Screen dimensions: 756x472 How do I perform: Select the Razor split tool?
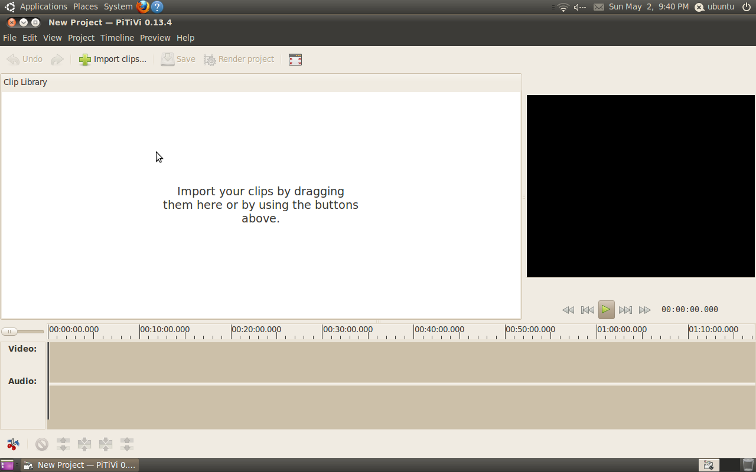point(13,444)
